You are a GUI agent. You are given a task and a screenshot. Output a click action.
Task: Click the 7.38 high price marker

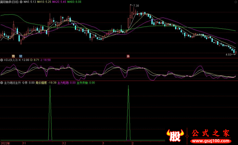tap(136, 6)
